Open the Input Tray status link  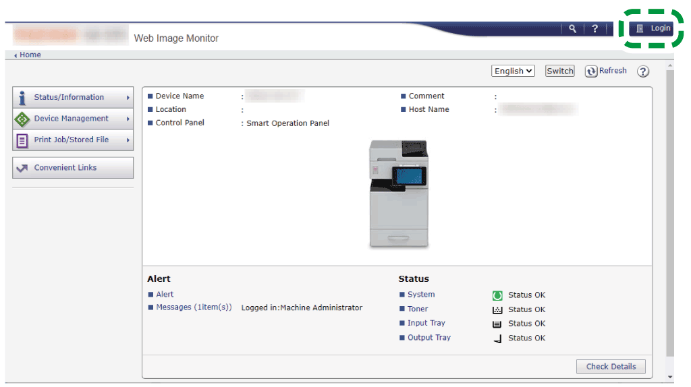426,323
